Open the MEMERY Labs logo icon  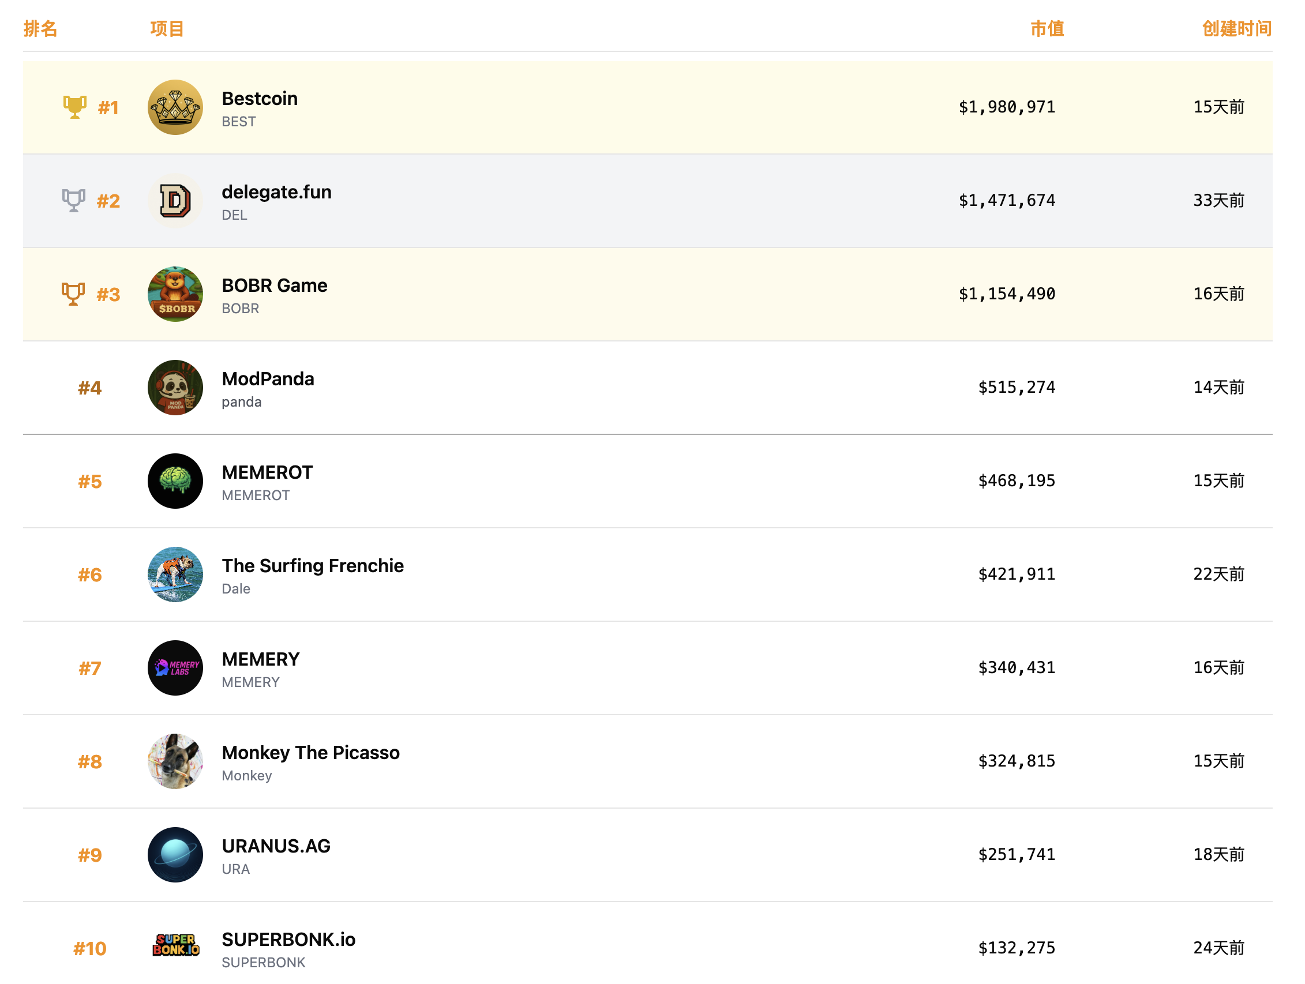(x=175, y=668)
